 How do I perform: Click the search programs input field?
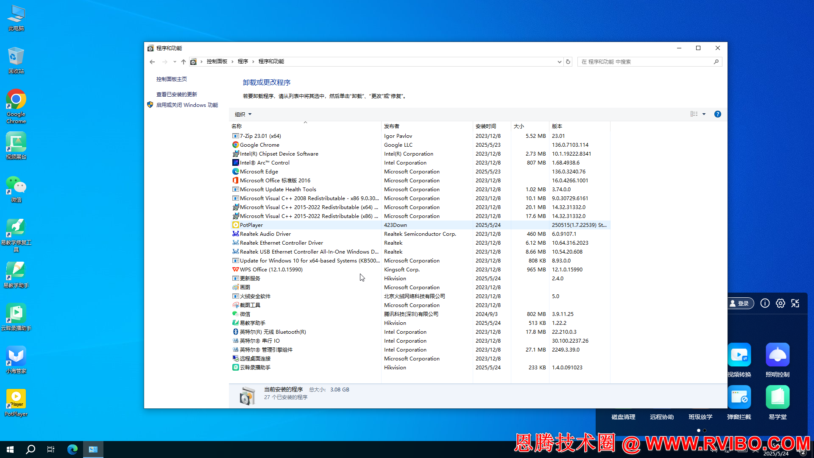click(646, 61)
